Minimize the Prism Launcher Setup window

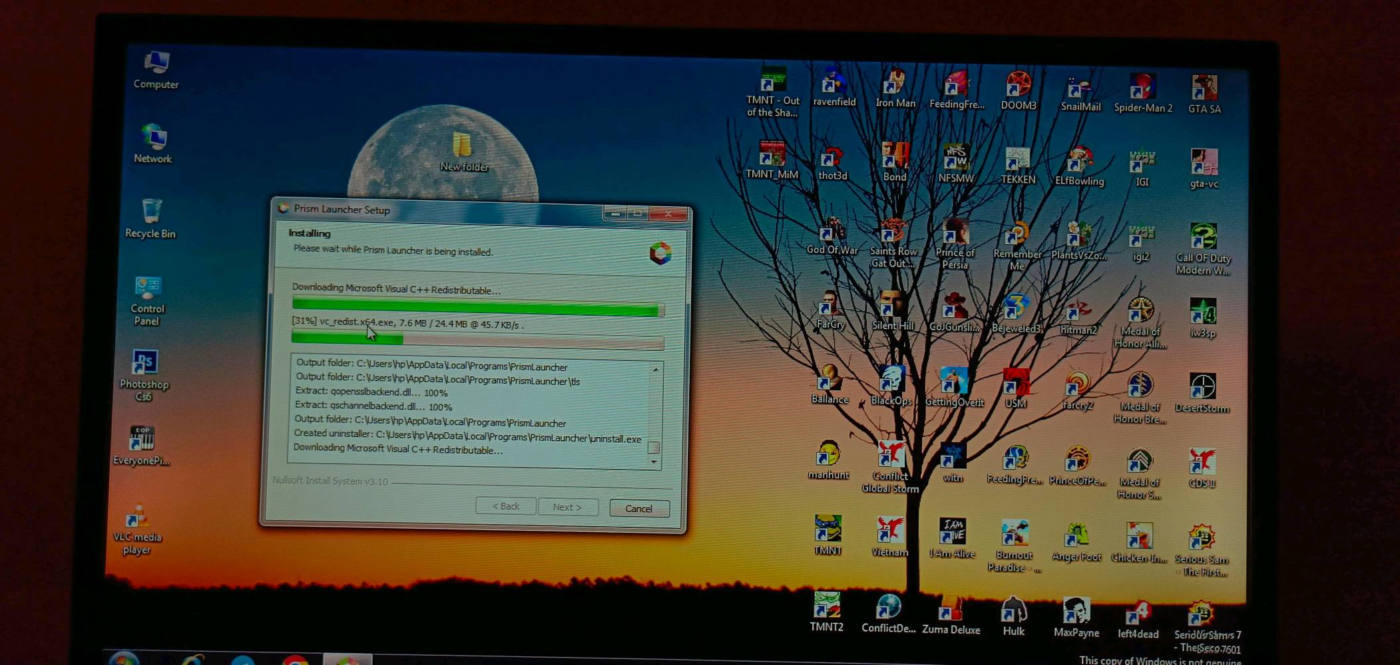click(615, 213)
